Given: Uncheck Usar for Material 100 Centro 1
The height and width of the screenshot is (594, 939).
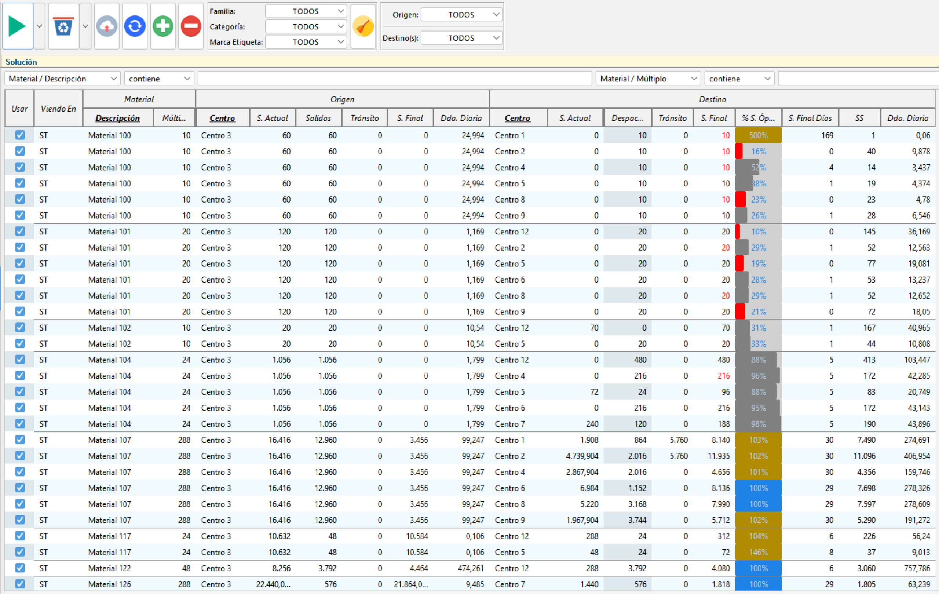Looking at the screenshot, I should [20, 135].
